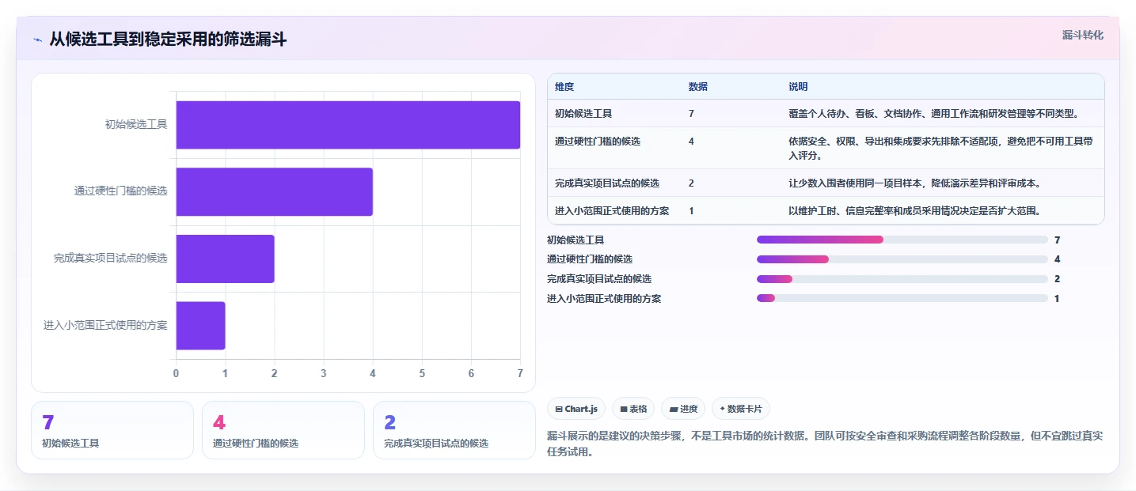Viewport: 1136px width, 491px height.
Task: Click the 完成真实项目试点的候选 bar in the chart
Action: click(225, 259)
